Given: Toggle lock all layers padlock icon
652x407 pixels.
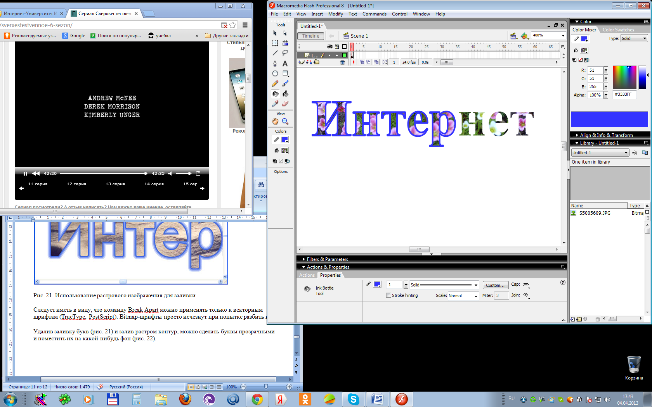Looking at the screenshot, I should point(337,47).
